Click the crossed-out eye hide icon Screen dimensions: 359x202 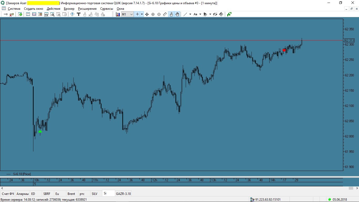[215, 14]
